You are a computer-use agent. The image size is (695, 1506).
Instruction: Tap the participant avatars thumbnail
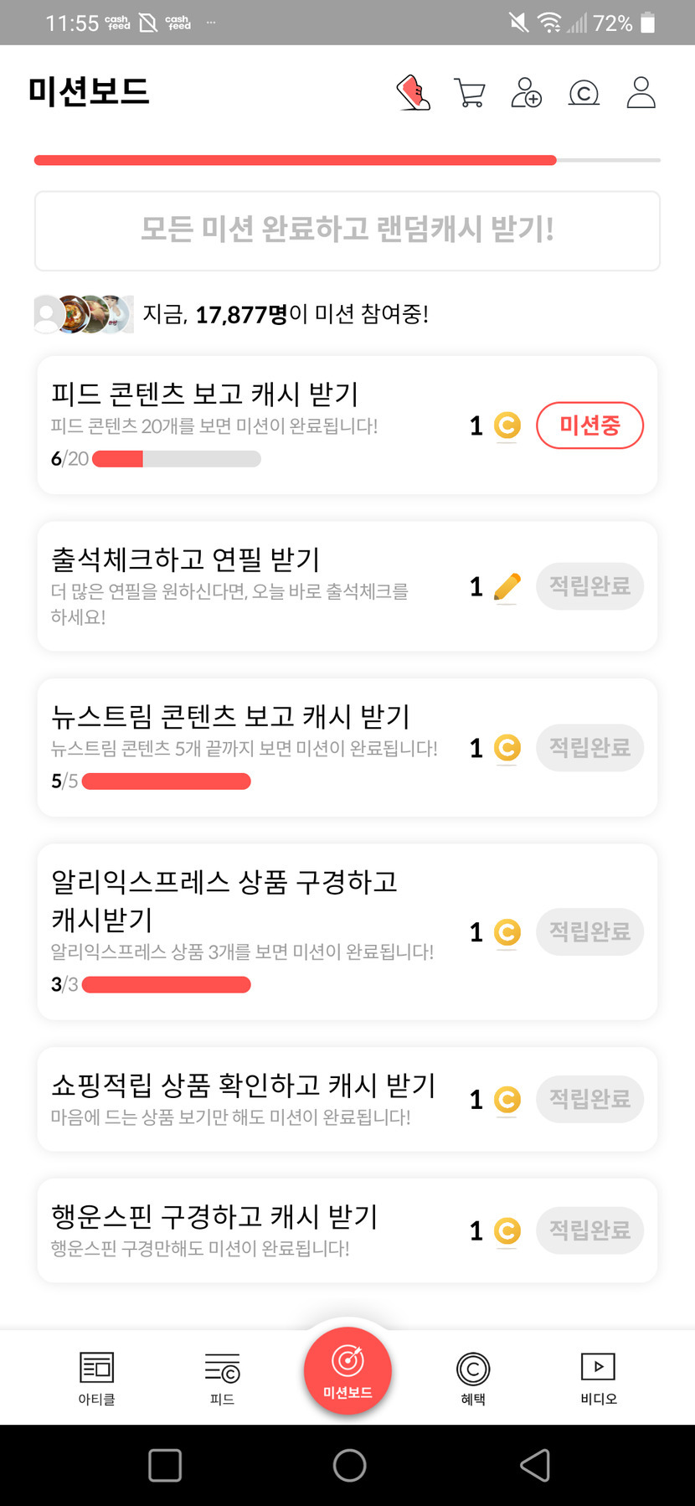point(84,314)
